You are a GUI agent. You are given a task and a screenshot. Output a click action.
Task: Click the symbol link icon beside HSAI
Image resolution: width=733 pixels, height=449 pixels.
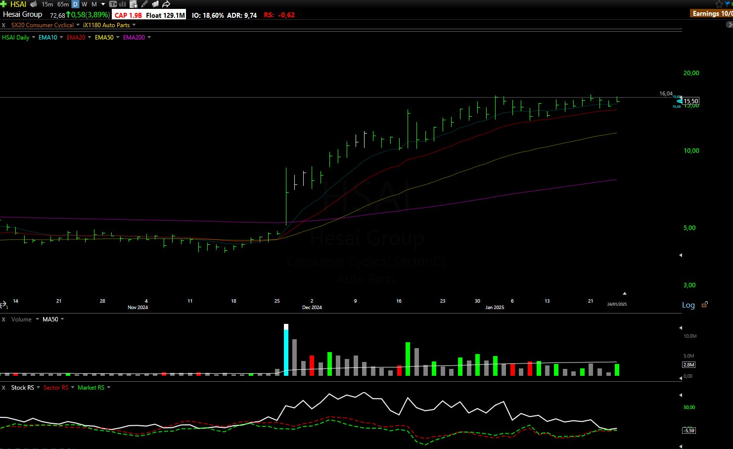[x=34, y=4]
